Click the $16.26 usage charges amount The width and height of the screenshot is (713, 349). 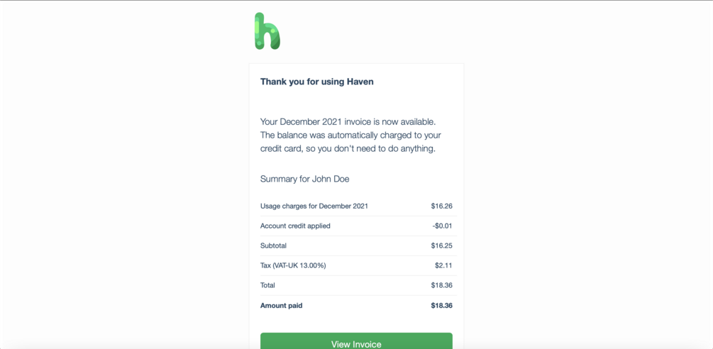[x=441, y=206]
